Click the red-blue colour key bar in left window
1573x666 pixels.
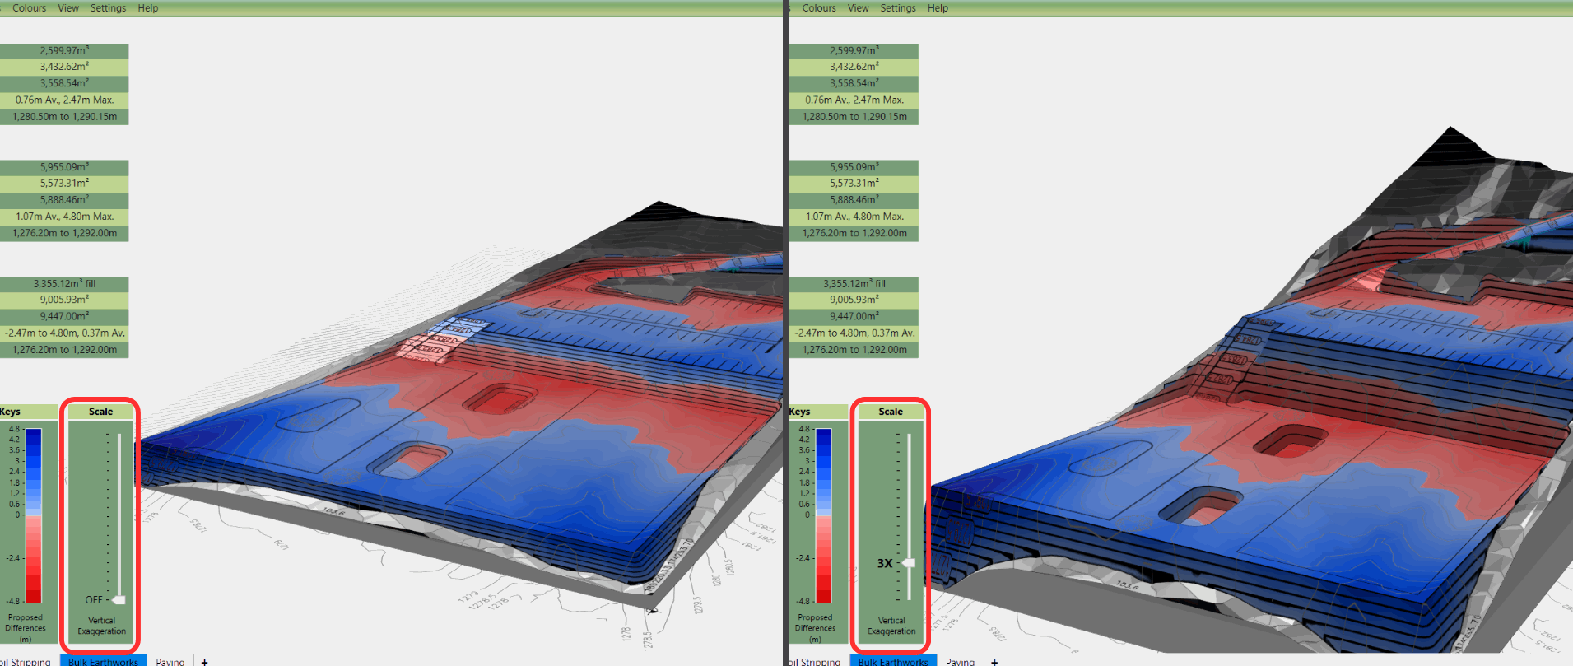34,515
